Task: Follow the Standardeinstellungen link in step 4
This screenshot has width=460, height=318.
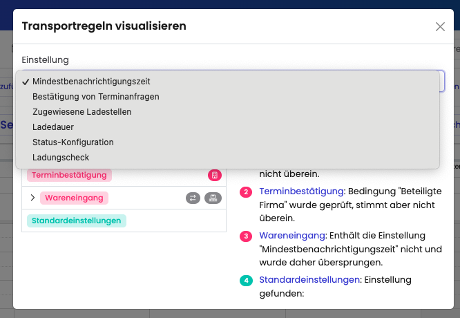Action: (309, 280)
